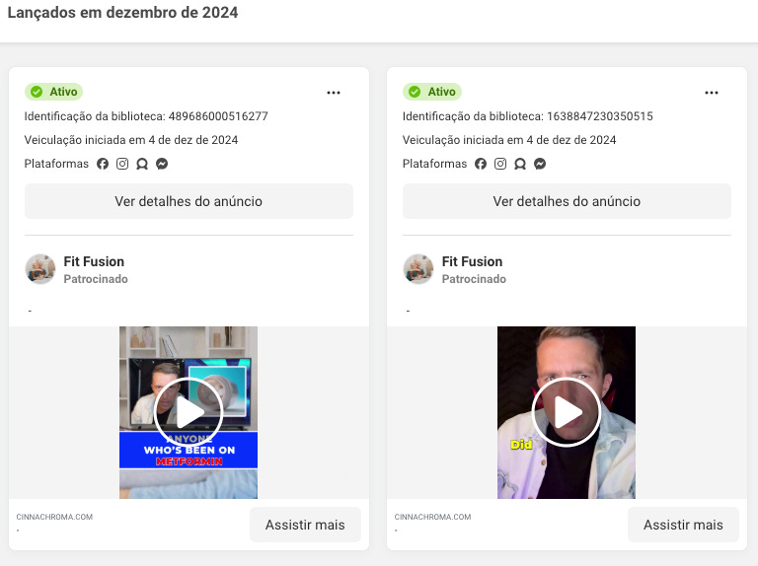Open three-dot menu on ad 1638847230350515

(x=711, y=93)
